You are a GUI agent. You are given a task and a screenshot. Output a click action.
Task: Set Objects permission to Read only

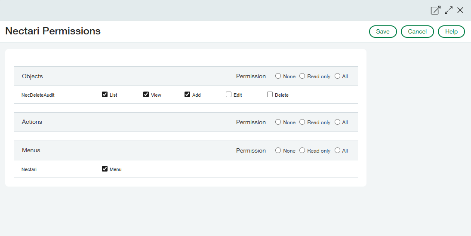tap(302, 76)
